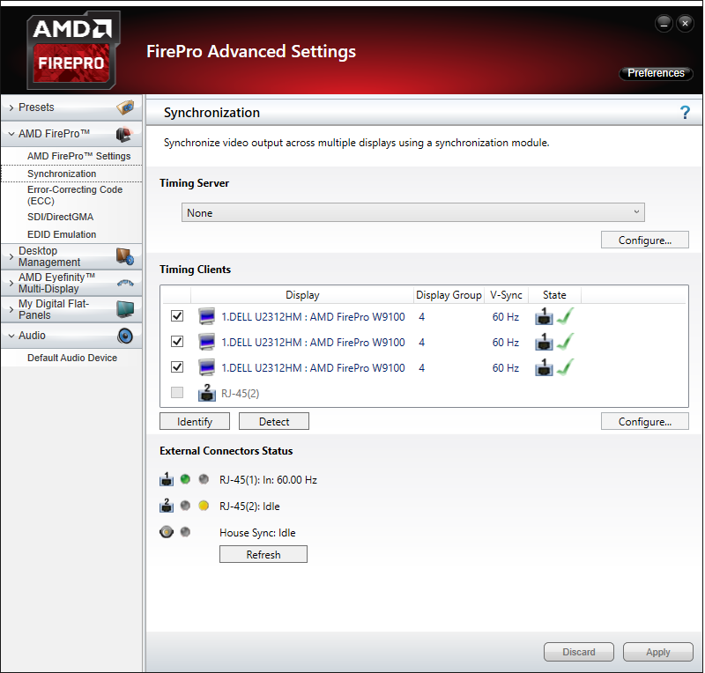Toggle the second DELL U2312HM display checkbox
The width and height of the screenshot is (705, 673).
pos(177,342)
